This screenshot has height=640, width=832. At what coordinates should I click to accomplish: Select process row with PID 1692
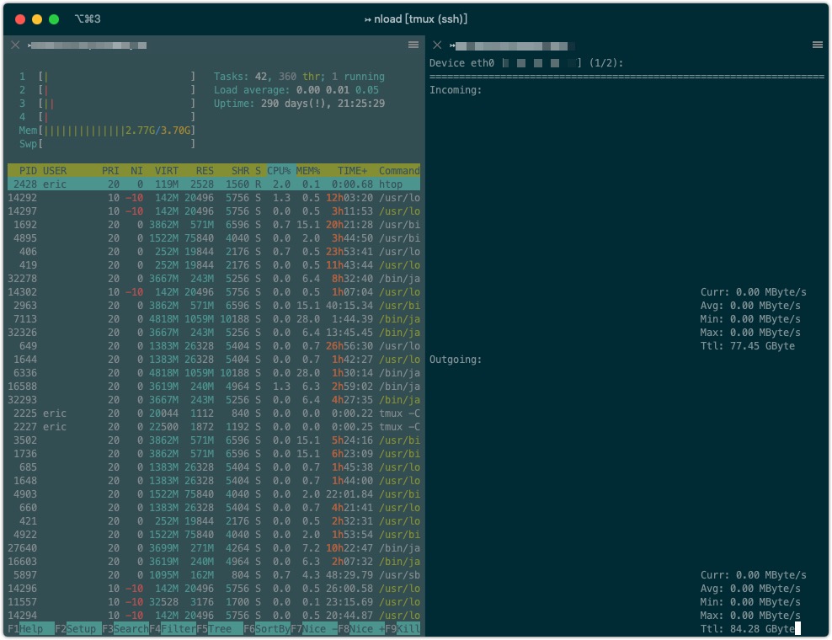(214, 225)
